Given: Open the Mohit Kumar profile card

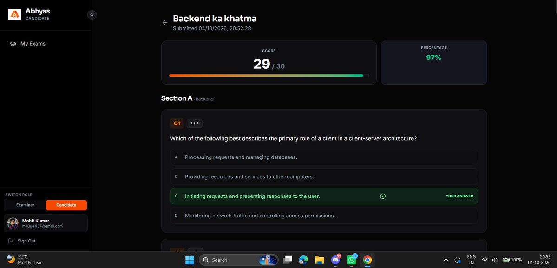Looking at the screenshot, I should tap(46, 223).
